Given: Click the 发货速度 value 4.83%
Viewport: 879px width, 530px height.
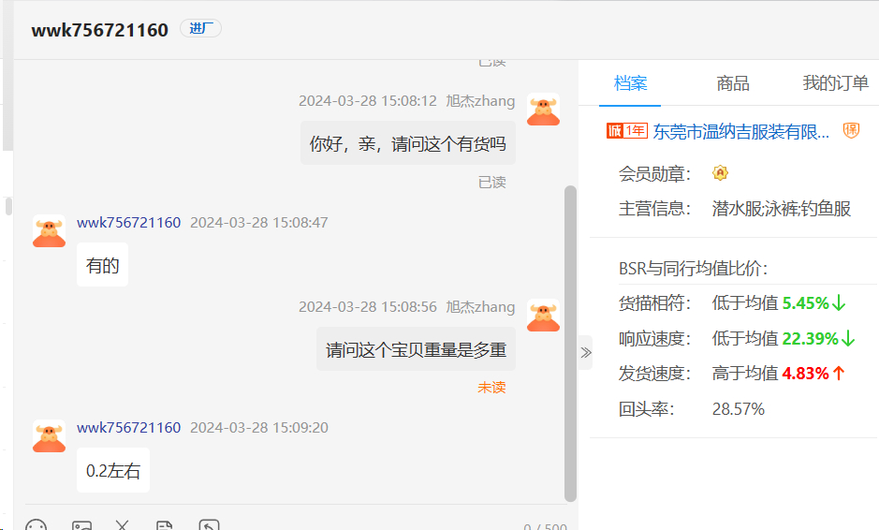Looking at the screenshot, I should point(806,374).
